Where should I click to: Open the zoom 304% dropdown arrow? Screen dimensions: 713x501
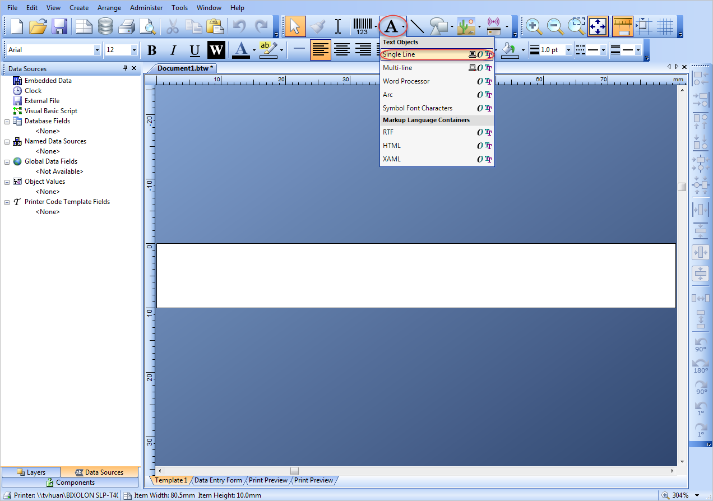(x=697, y=495)
